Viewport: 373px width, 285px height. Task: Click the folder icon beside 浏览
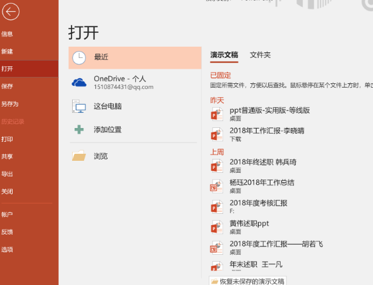[x=79, y=156]
